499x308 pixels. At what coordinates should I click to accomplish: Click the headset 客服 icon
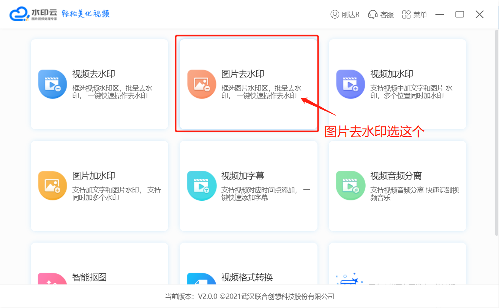pos(373,14)
